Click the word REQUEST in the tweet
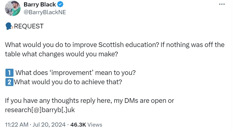The width and height of the screenshot is (252, 131). pyautogui.click(x=29, y=26)
